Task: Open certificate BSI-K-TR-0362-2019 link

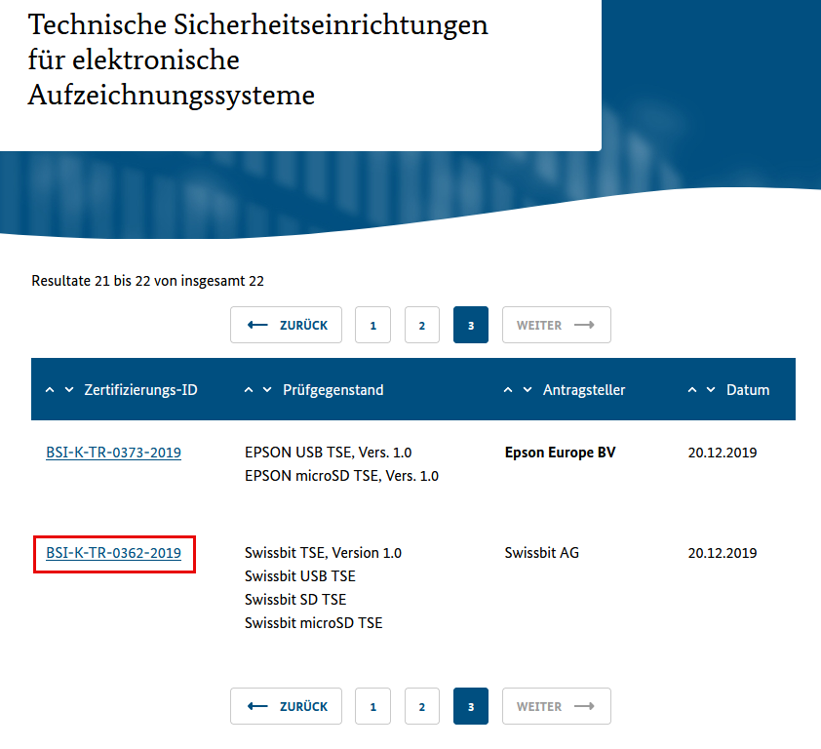Action: [x=113, y=553]
